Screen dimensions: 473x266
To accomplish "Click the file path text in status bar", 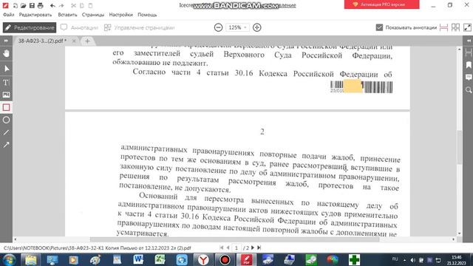I will (97, 248).
